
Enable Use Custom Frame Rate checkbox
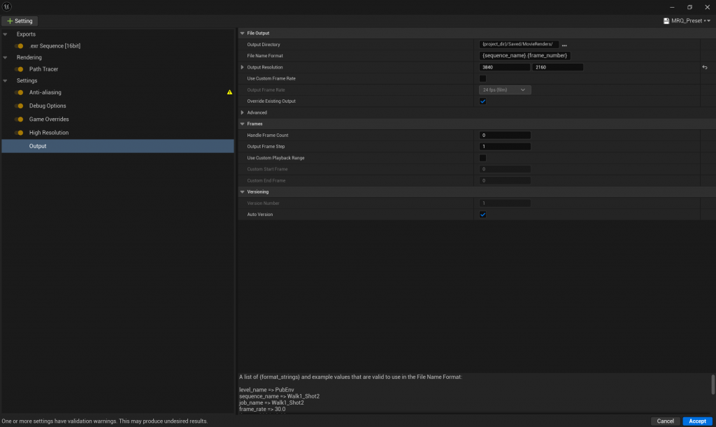pos(482,78)
